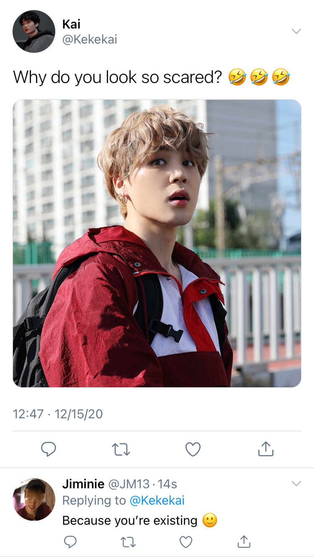Image resolution: width=314 pixels, height=557 pixels.
Task: Open the attached photo in the tweet
Action: (157, 244)
